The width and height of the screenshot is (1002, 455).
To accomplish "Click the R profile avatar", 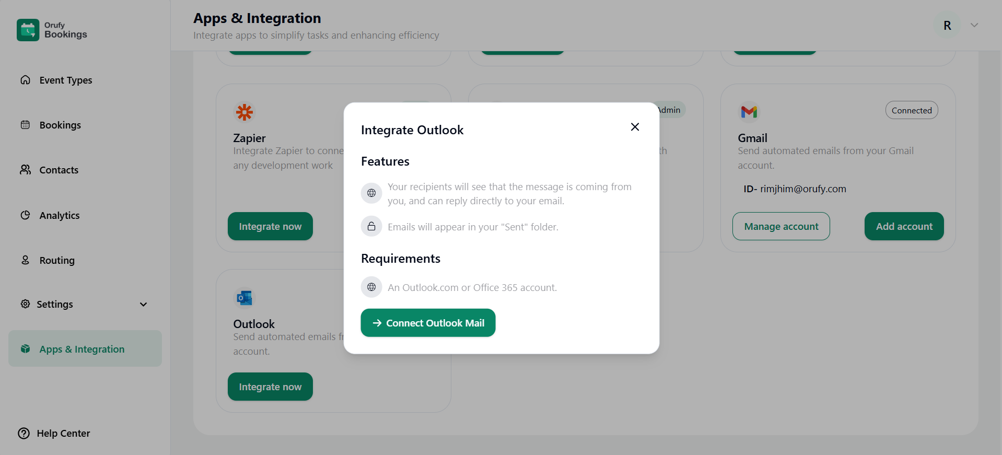I will [947, 25].
